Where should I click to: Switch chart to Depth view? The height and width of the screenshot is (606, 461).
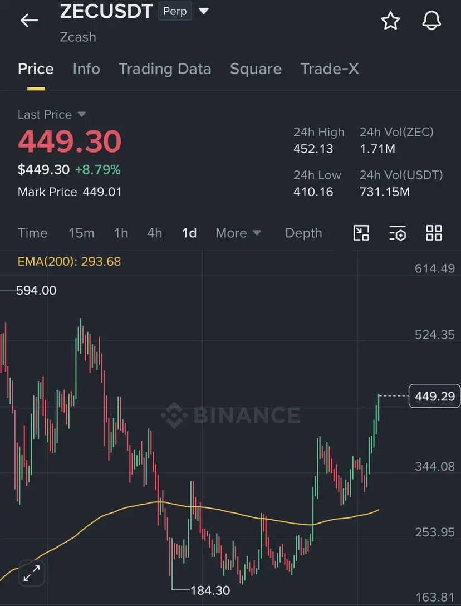(x=303, y=233)
